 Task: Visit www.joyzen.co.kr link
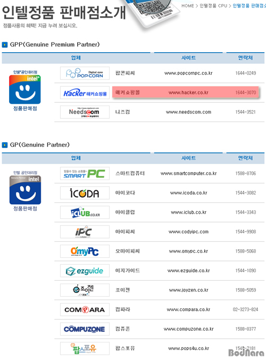point(188,290)
